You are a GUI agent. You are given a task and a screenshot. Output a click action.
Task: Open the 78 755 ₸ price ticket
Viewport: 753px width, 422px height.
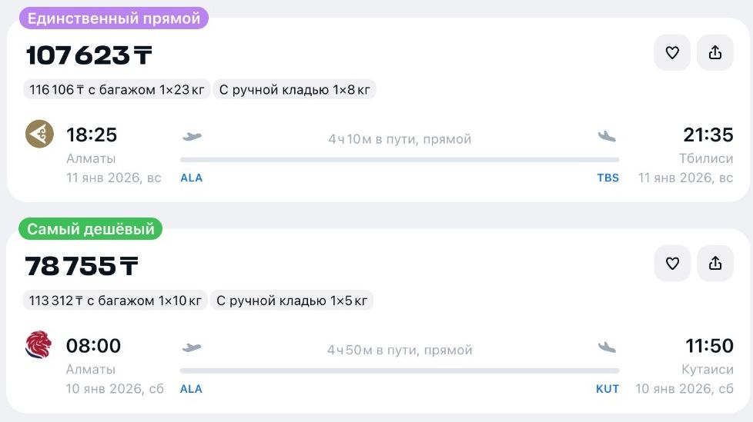[x=82, y=266]
